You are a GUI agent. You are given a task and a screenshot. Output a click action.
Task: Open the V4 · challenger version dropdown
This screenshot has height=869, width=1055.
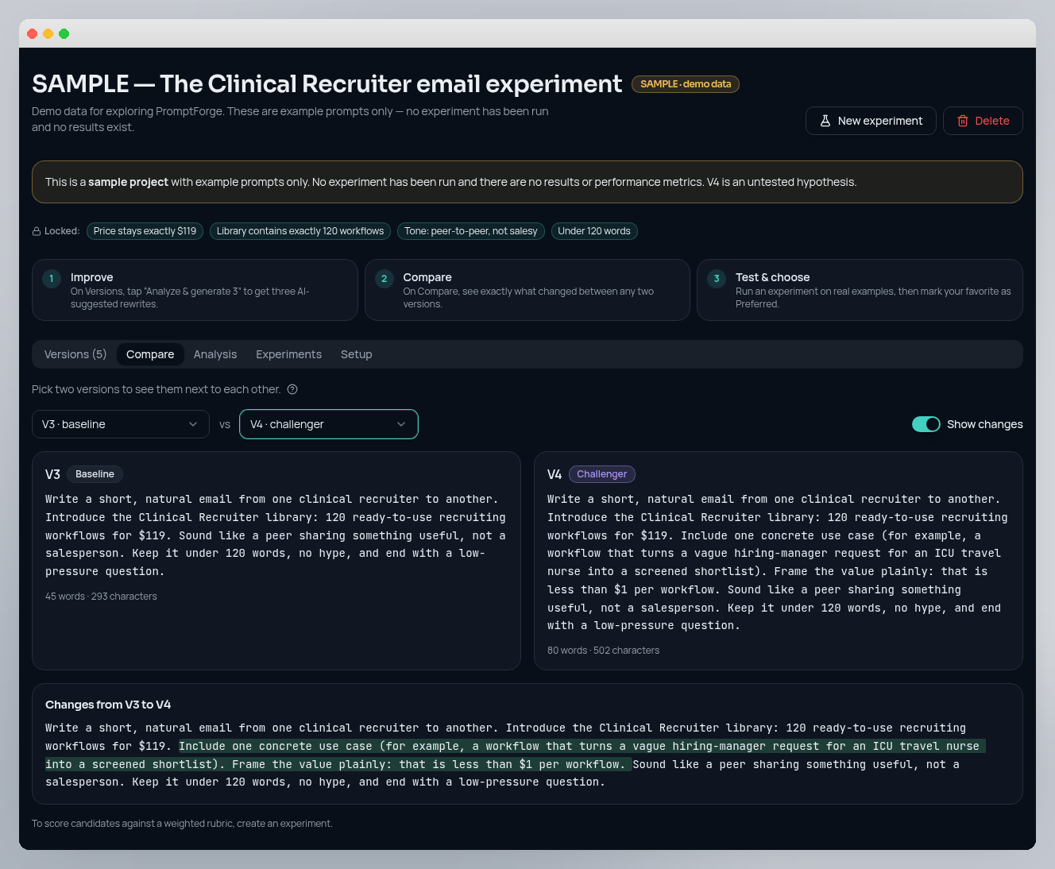click(x=329, y=424)
